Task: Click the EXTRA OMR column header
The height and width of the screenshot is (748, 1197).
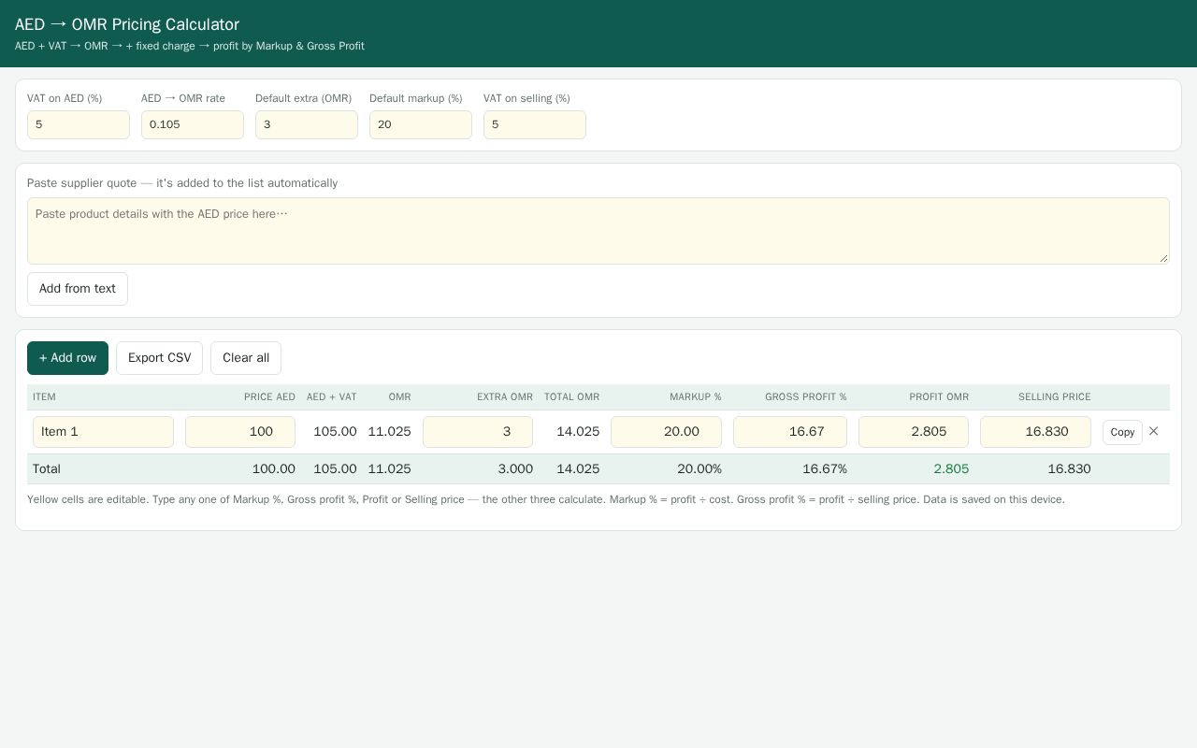Action: pyautogui.click(x=505, y=397)
